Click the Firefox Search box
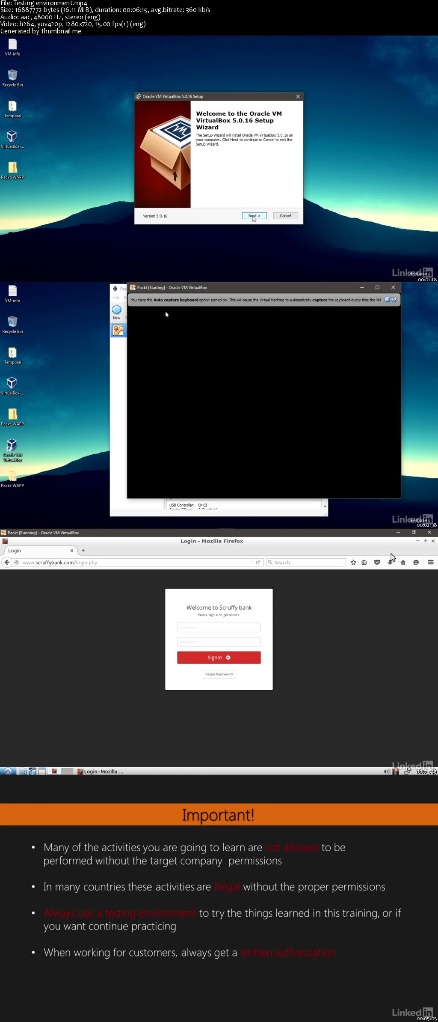The image size is (438, 1022). tap(306, 562)
